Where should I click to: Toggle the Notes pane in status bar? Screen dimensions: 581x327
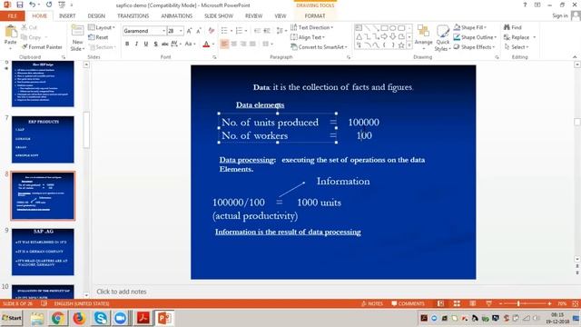click(x=372, y=303)
